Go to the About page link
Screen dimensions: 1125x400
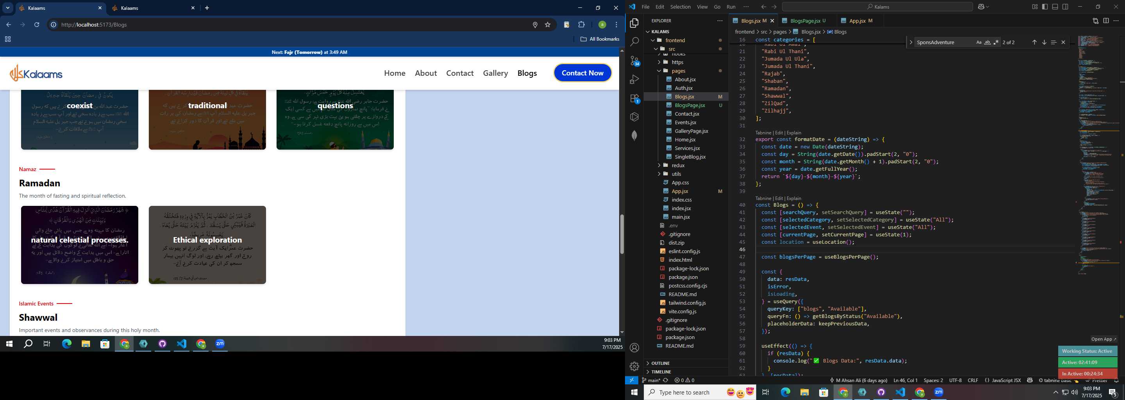[426, 73]
